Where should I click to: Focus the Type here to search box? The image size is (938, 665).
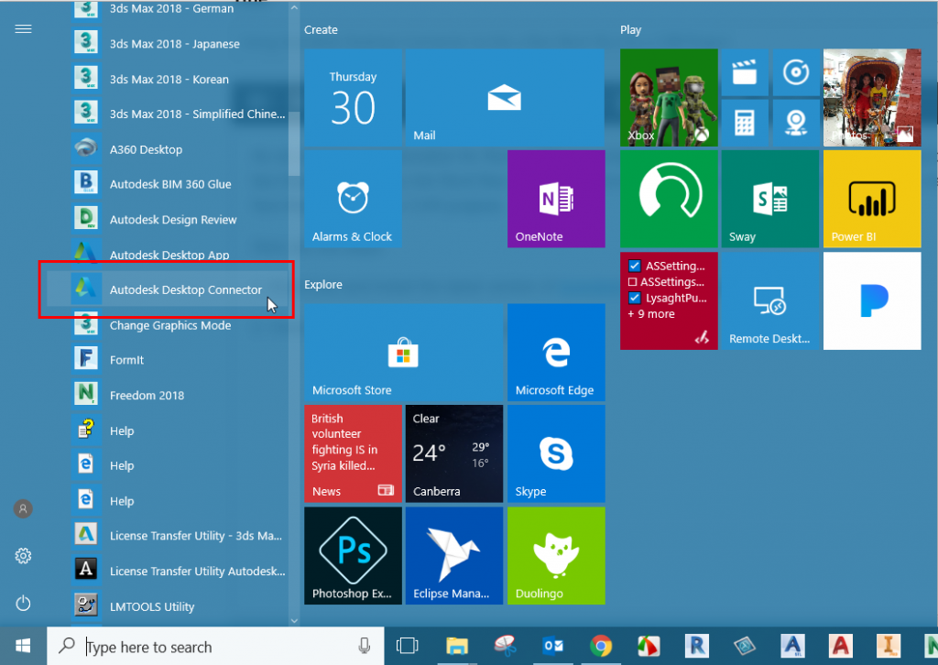click(x=215, y=647)
